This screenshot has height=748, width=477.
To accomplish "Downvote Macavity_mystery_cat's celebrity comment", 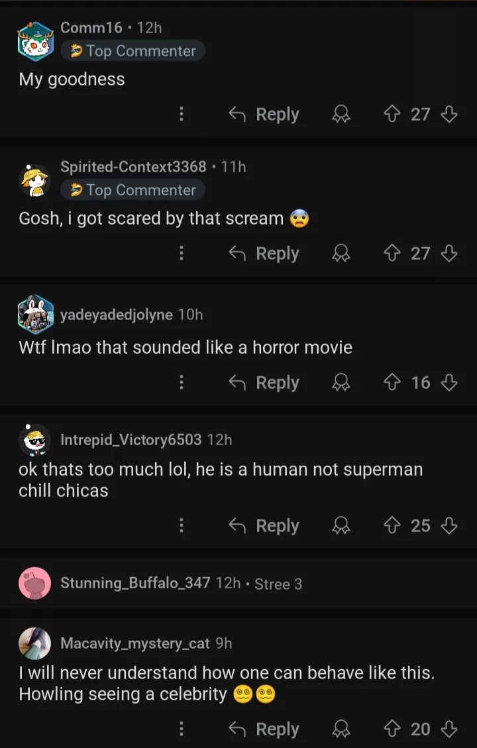I will tap(449, 729).
